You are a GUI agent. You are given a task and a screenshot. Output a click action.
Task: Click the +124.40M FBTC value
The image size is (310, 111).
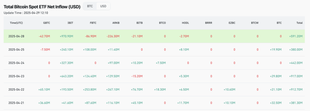coord(90,76)
